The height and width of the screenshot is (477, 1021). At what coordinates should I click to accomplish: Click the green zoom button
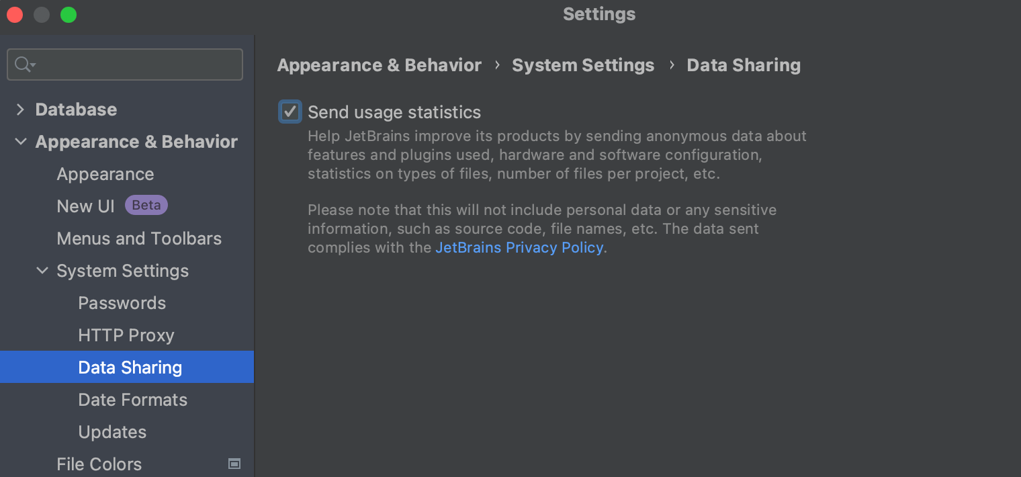[x=68, y=14]
